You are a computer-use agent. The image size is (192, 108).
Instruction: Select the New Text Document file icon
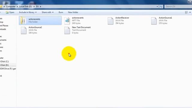[67, 30]
